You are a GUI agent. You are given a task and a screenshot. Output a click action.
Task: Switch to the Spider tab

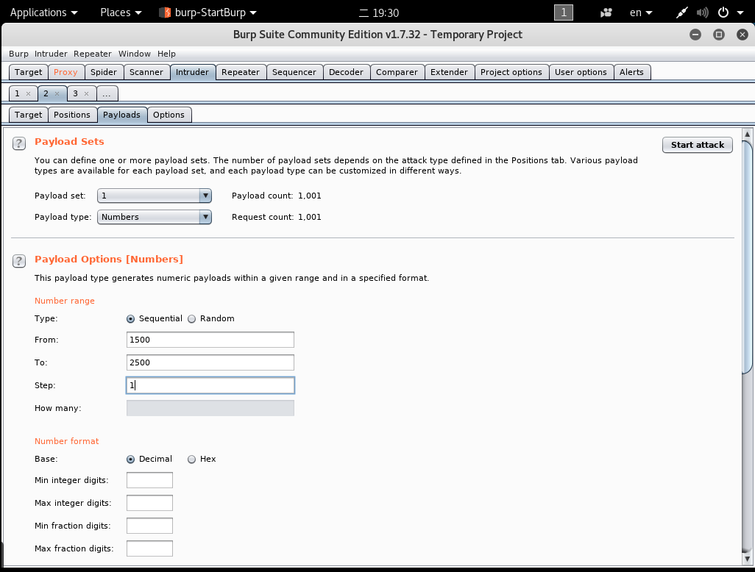104,72
